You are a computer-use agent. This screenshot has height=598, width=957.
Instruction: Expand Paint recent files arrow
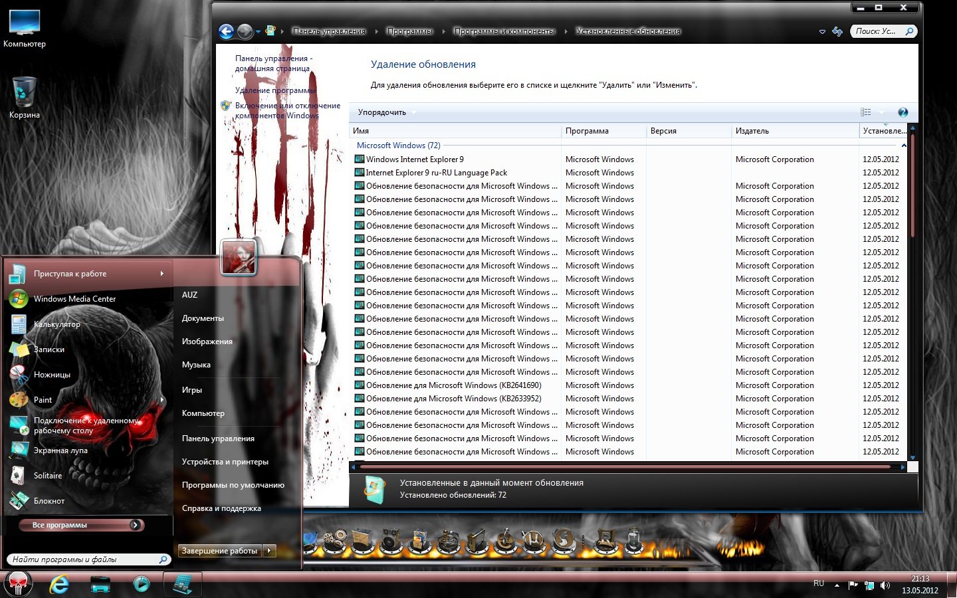pos(162,400)
